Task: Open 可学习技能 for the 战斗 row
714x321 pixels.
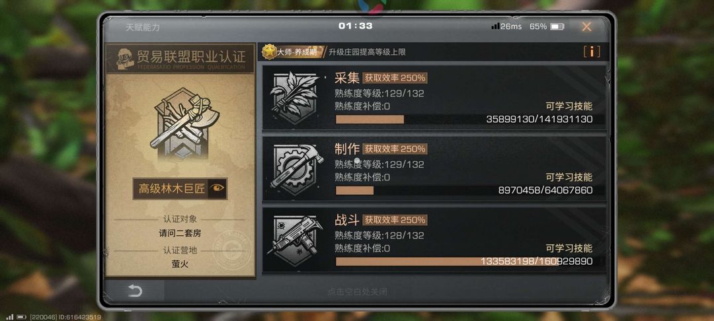Action: pos(569,248)
